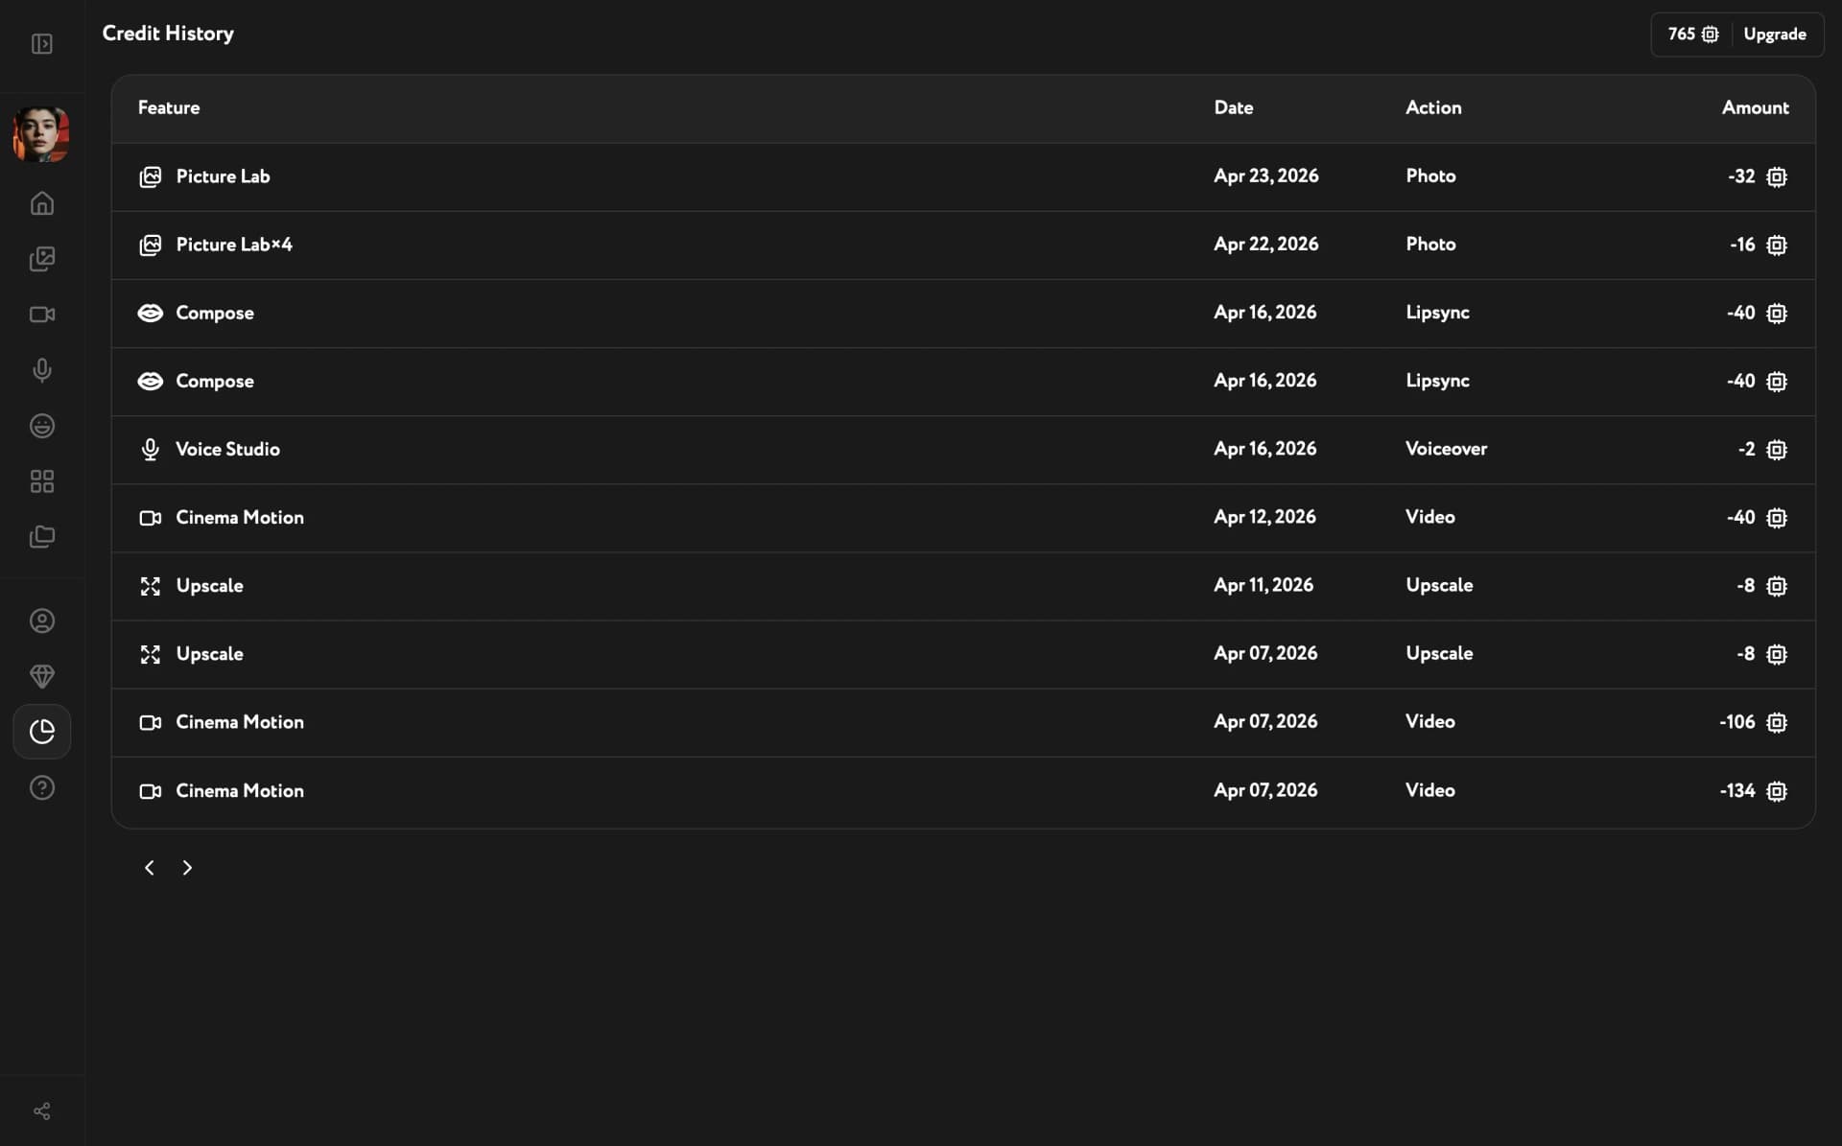The width and height of the screenshot is (1842, 1146).
Task: Select the credit history pie-chart icon
Action: (42, 732)
